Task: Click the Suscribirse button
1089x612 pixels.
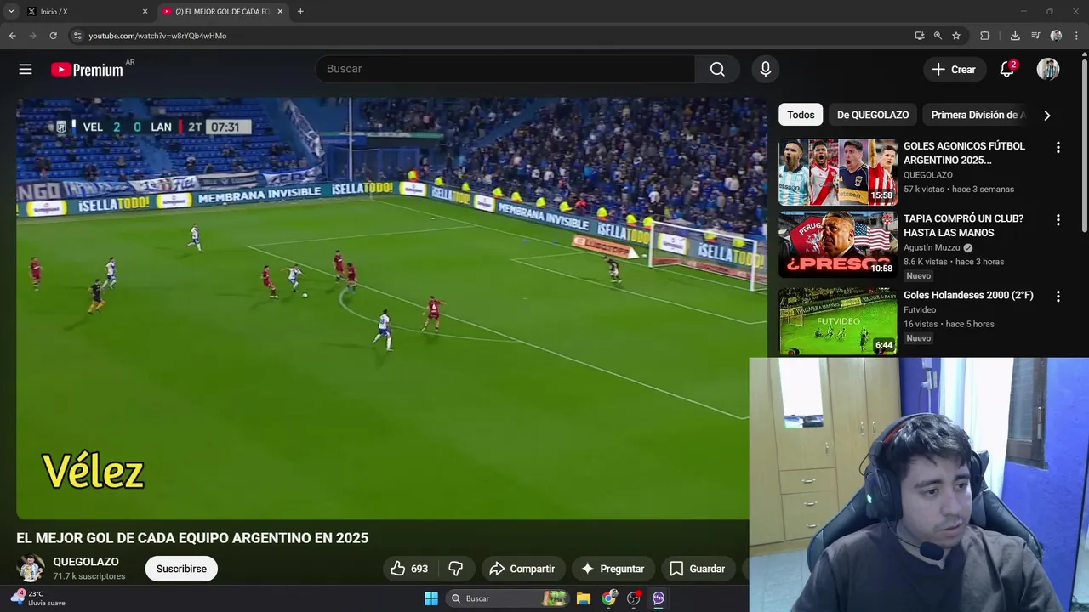Action: click(181, 569)
